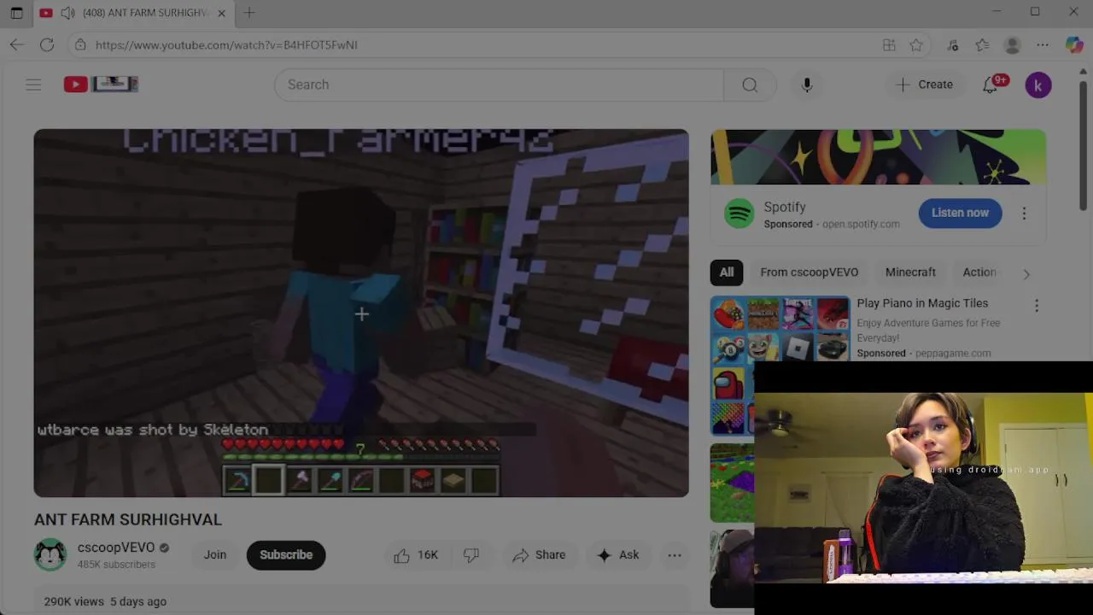Open browser Settings and more ellipsis
The width and height of the screenshot is (1093, 615).
[1043, 44]
